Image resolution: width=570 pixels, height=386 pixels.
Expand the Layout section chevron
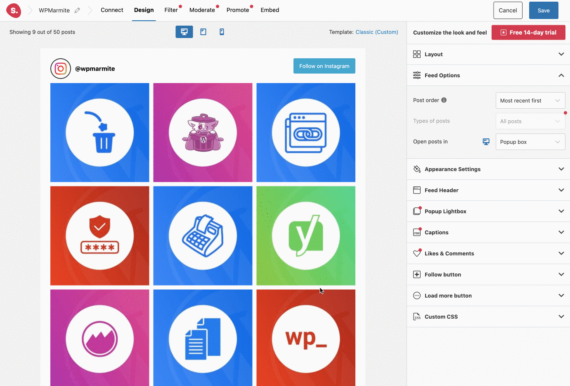(x=561, y=54)
